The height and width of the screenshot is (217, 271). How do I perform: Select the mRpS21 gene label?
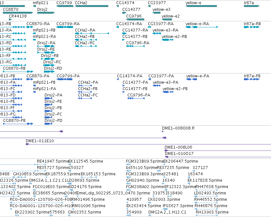pos(40,3)
